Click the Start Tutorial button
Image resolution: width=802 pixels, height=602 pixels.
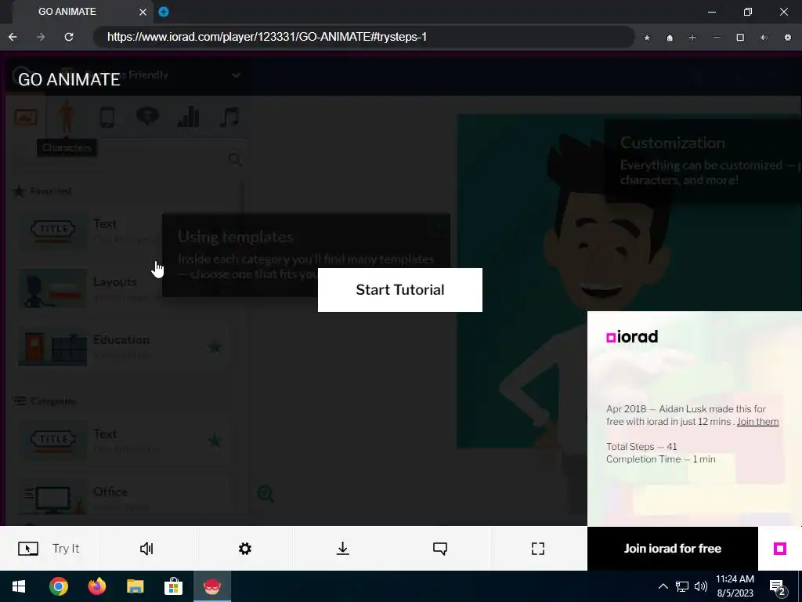(400, 290)
